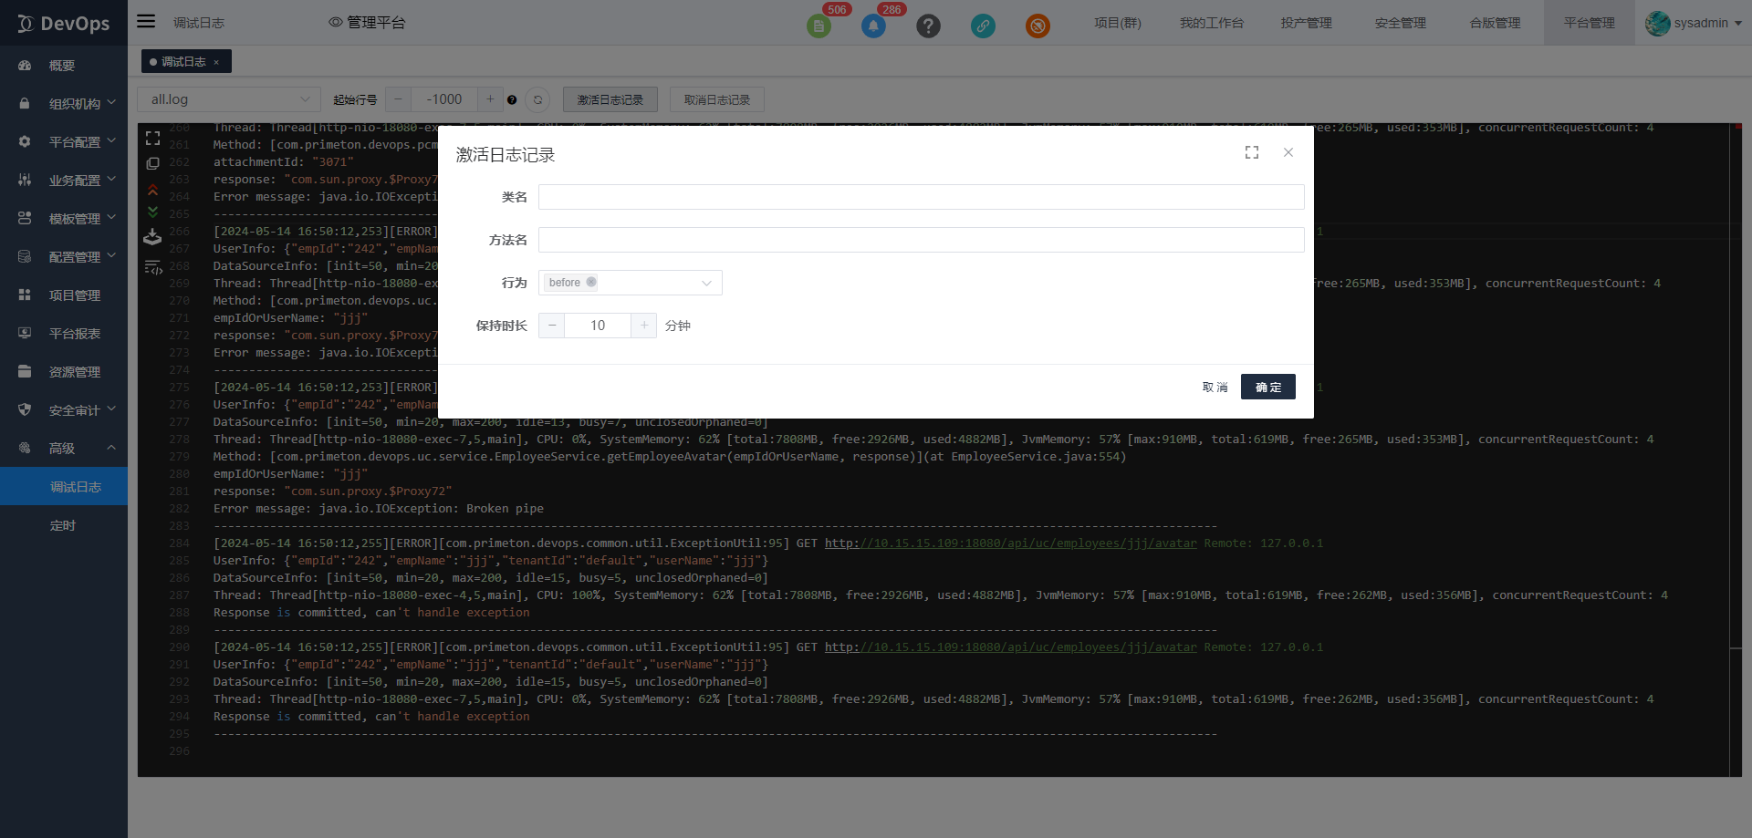Focus the 方法名 text field

point(920,240)
